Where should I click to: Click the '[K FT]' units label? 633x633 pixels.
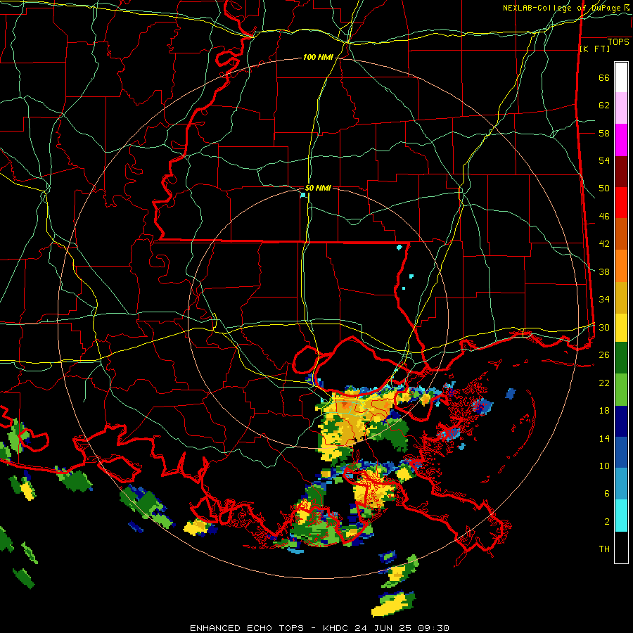(594, 49)
